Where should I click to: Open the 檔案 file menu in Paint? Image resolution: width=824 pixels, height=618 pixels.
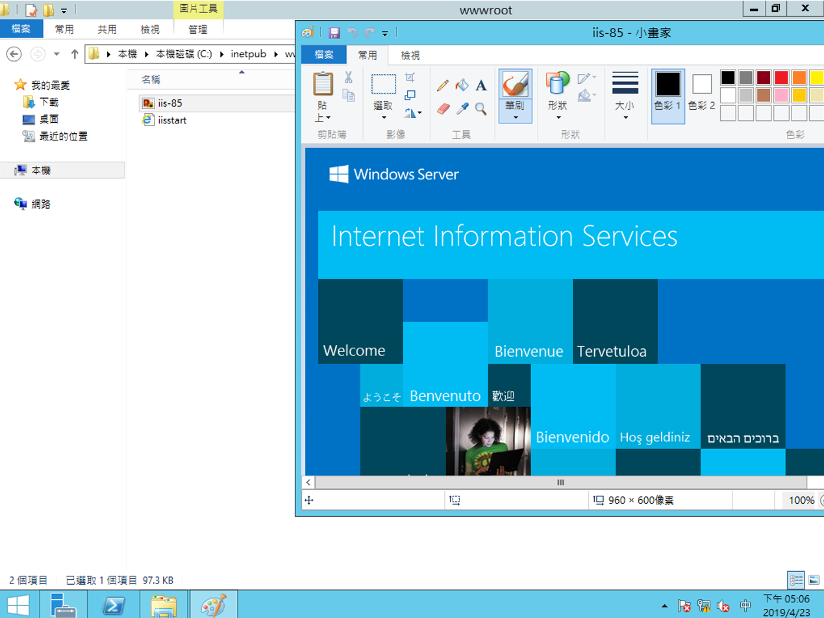pyautogui.click(x=324, y=55)
